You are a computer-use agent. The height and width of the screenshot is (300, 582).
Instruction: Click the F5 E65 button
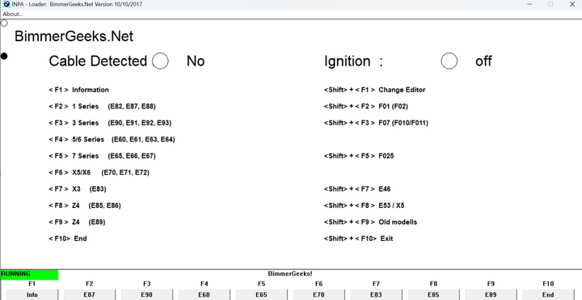click(261, 295)
